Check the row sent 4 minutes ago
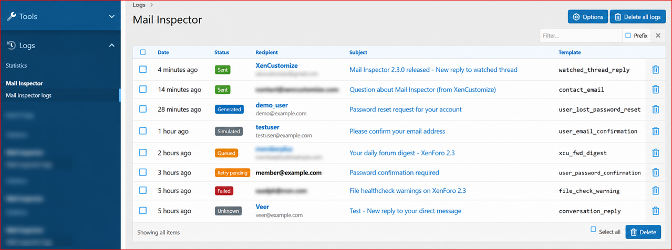 click(x=143, y=69)
